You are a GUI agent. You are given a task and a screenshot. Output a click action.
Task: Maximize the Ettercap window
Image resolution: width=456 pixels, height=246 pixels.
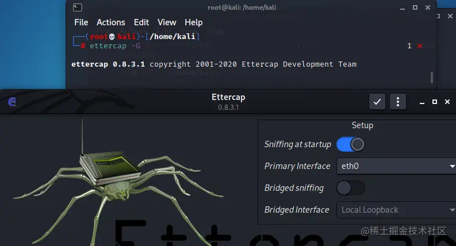click(x=435, y=102)
